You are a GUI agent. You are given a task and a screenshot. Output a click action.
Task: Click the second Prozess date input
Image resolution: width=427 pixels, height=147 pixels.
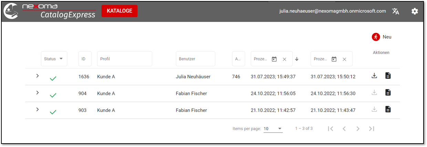click(321, 59)
